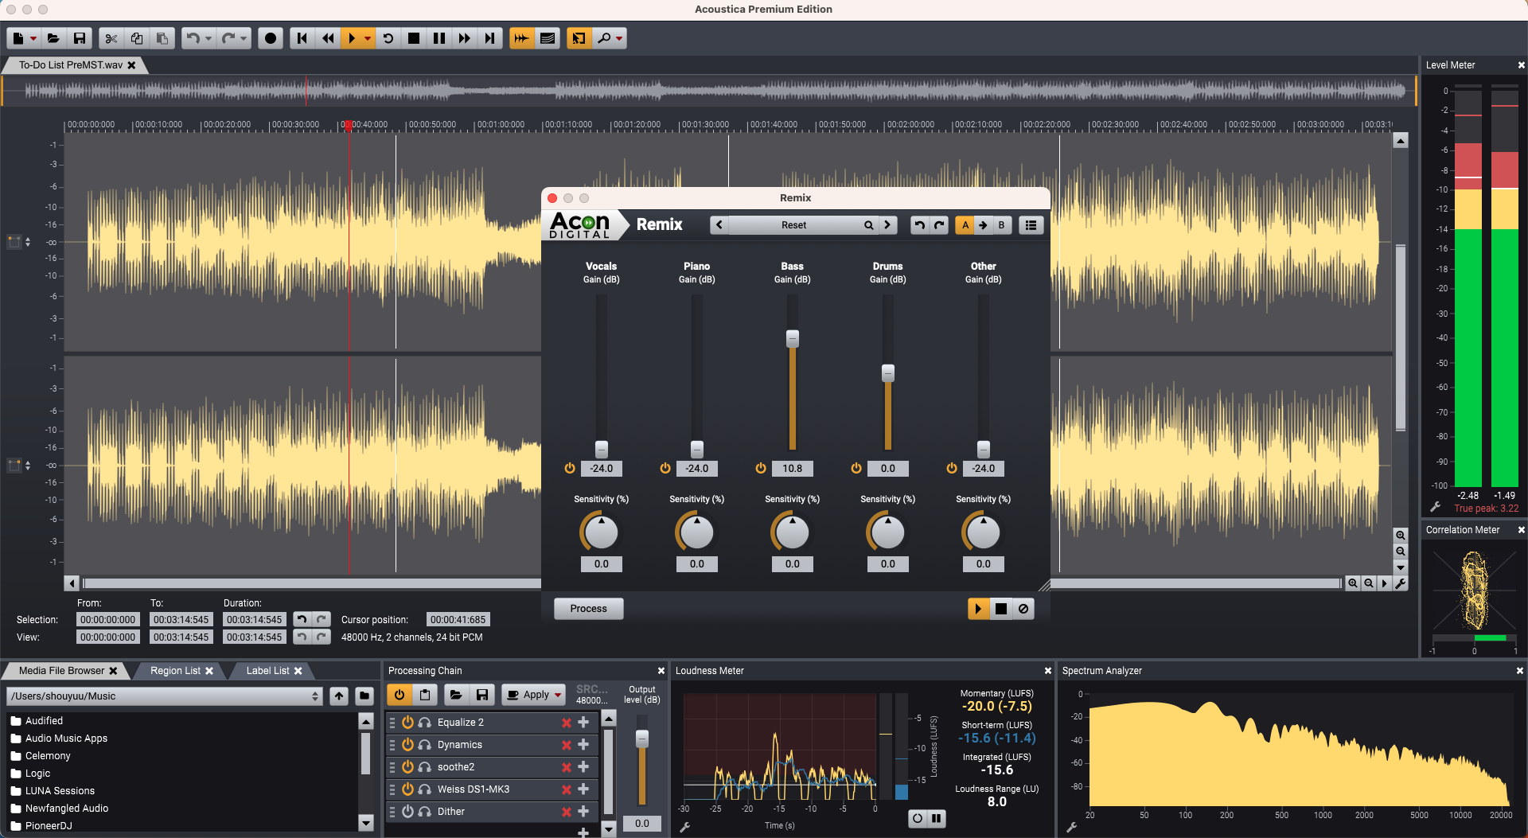Click Apply in Processing Chain
Viewport: 1528px width, 838px height.
click(528, 695)
